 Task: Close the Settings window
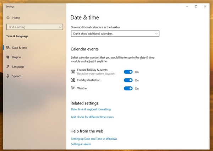click(205, 6)
